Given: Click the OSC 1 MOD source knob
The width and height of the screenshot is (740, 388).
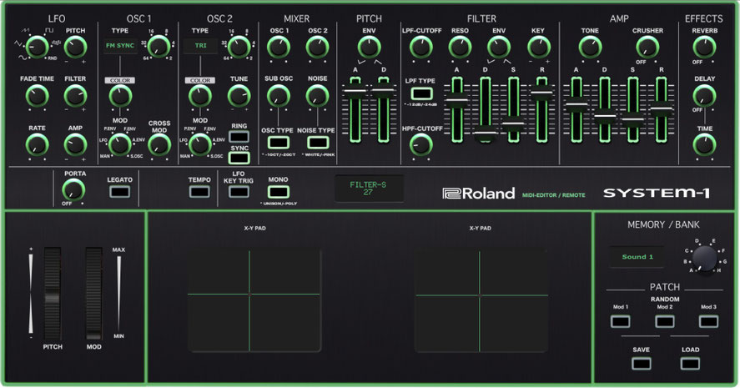Looking at the screenshot, I should 120,144.
